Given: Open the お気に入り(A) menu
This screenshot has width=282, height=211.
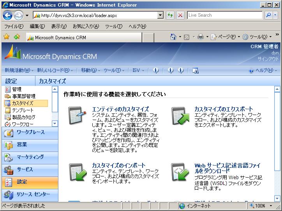Looking at the screenshot, I should pos(86,26).
